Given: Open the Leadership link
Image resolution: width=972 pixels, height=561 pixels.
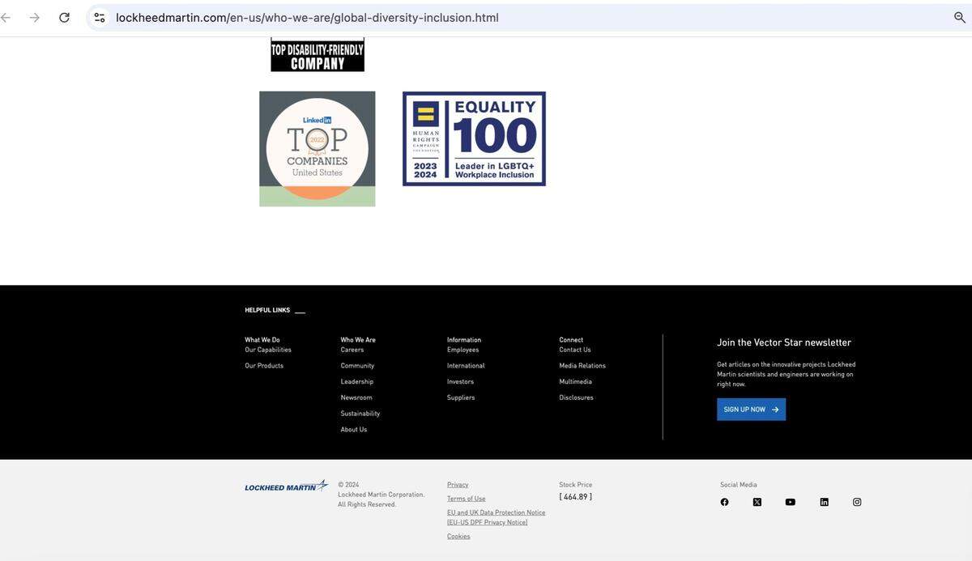Looking at the screenshot, I should tap(357, 381).
